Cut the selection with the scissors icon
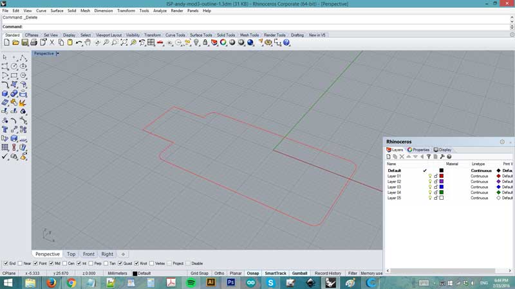Image resolution: width=515 pixels, height=289 pixels. point(52,42)
